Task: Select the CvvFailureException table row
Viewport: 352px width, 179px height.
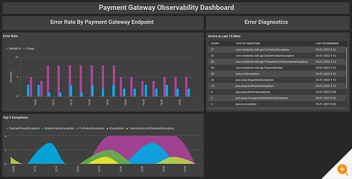Action: (277, 50)
